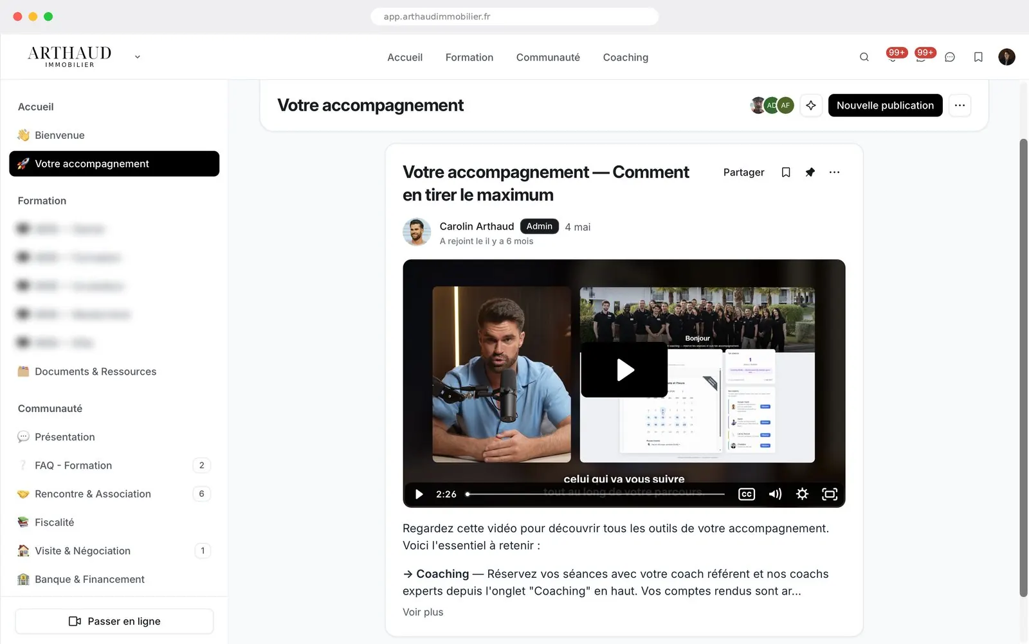1029x644 pixels.
Task: Open Visite & Négociation space
Action: 114,551
